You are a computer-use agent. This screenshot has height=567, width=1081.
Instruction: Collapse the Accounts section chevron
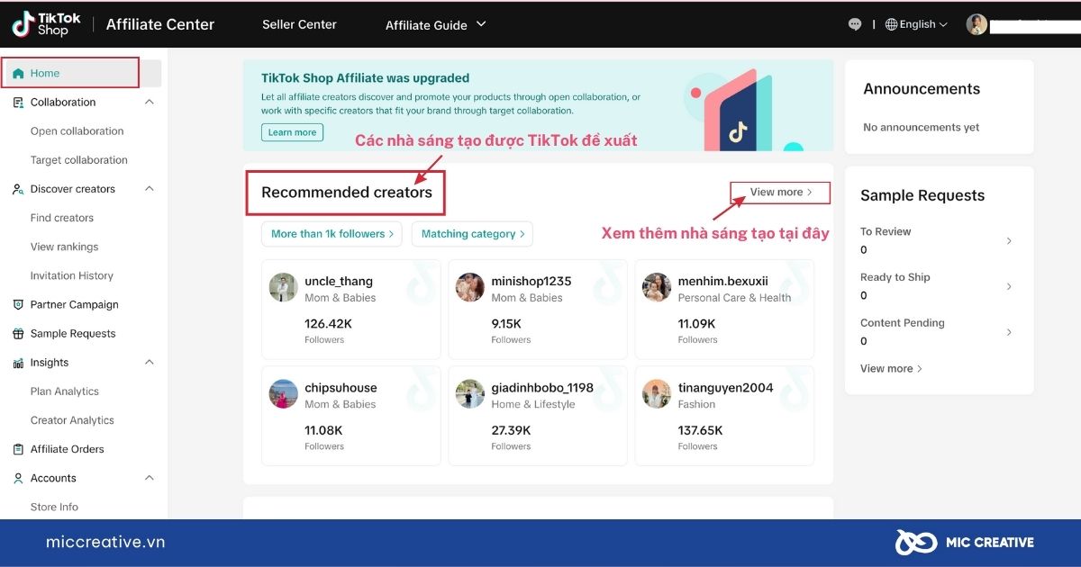click(x=150, y=478)
